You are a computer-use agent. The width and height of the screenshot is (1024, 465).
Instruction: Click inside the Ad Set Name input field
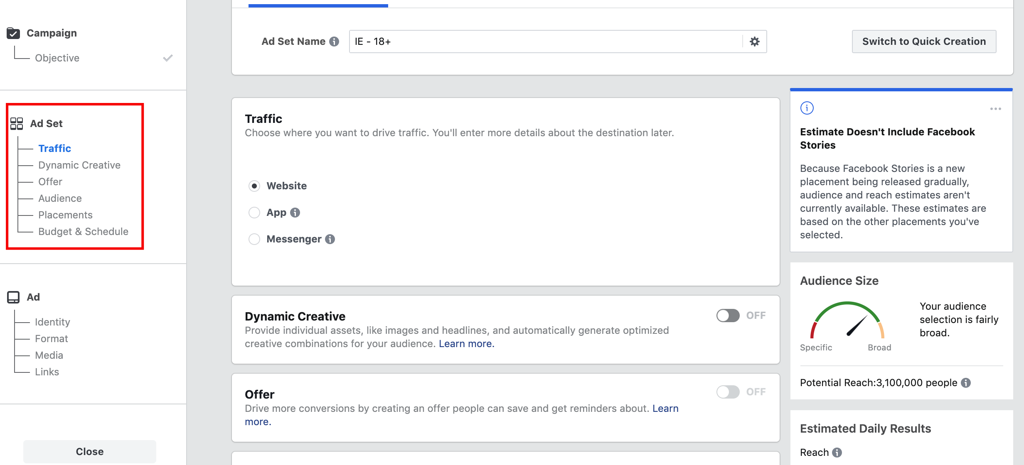click(x=499, y=41)
